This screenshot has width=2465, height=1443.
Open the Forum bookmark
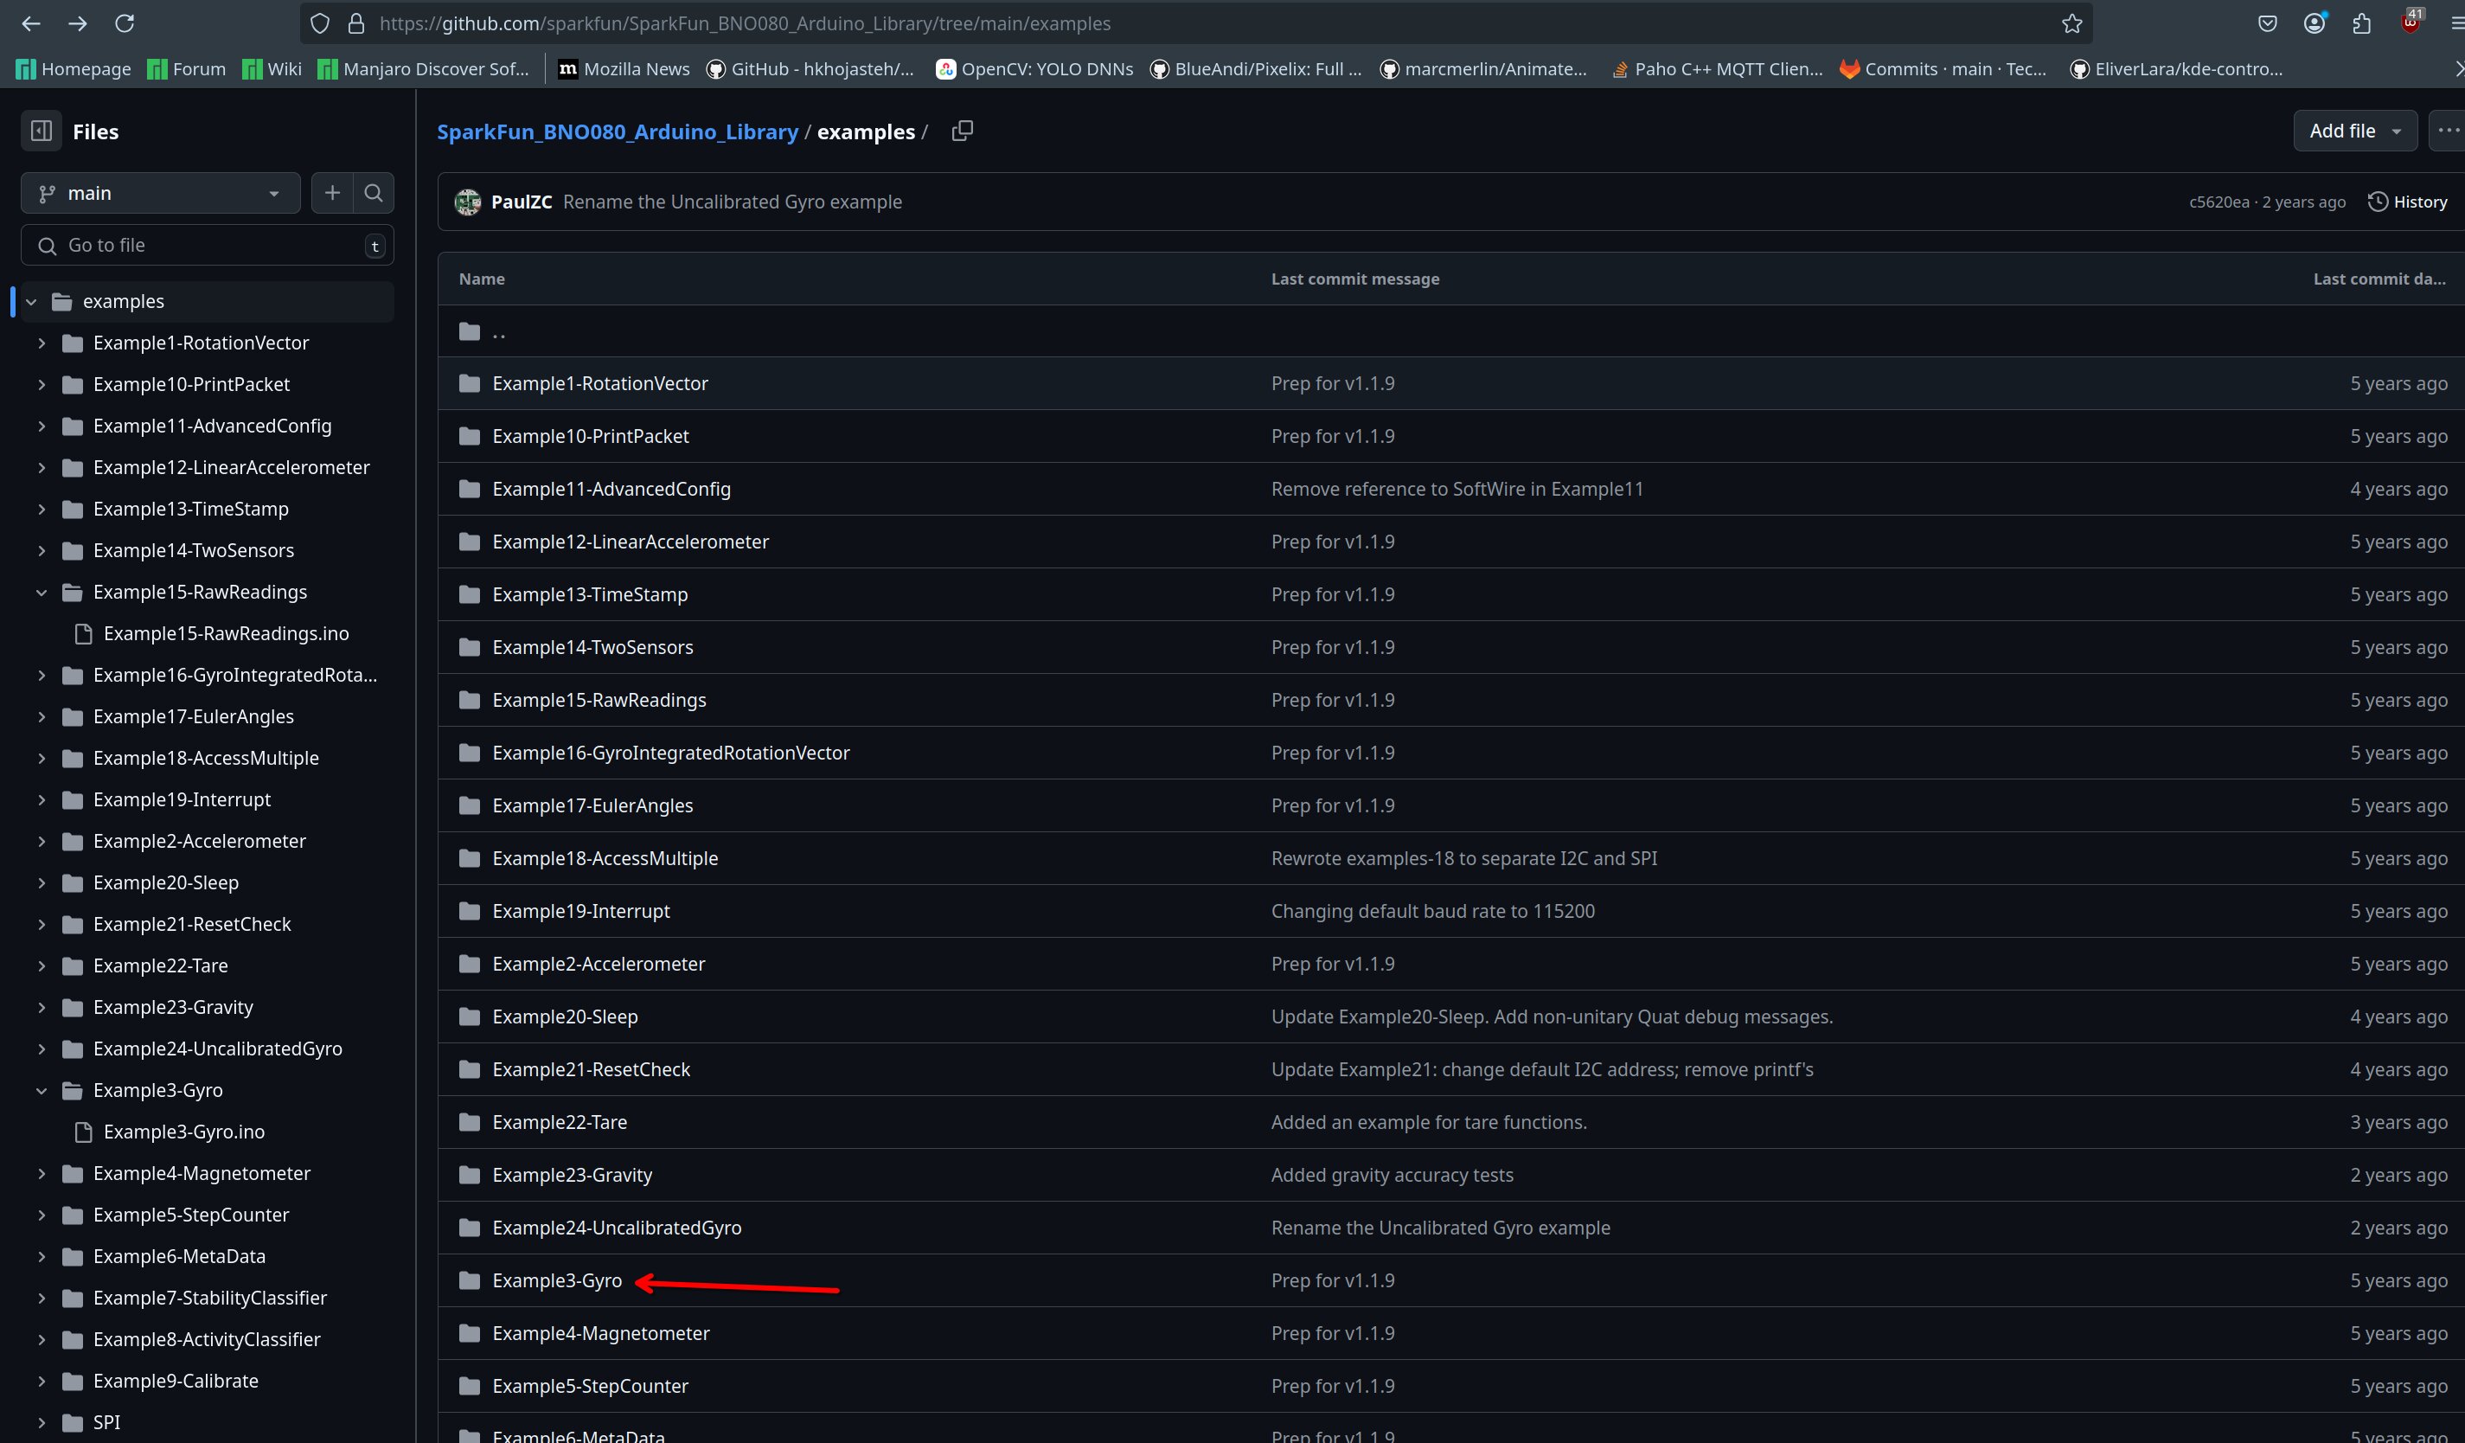186,68
